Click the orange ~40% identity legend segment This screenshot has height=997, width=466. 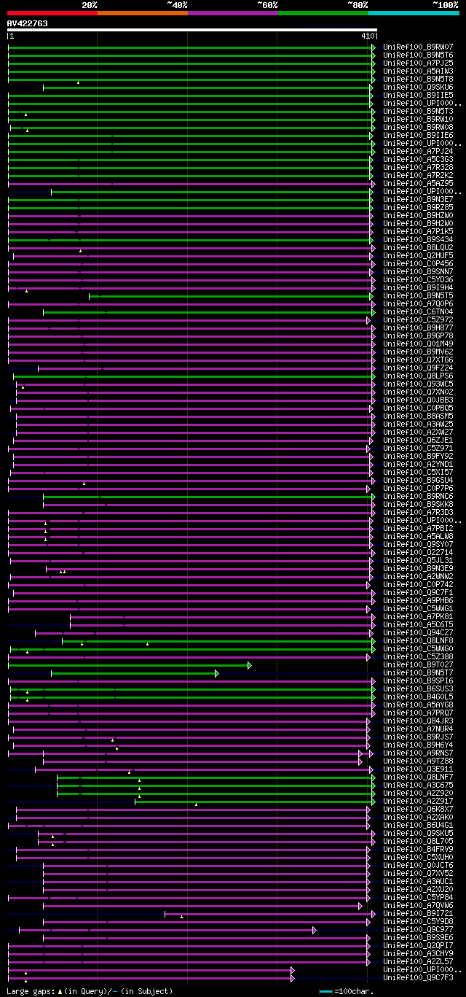coord(142,13)
